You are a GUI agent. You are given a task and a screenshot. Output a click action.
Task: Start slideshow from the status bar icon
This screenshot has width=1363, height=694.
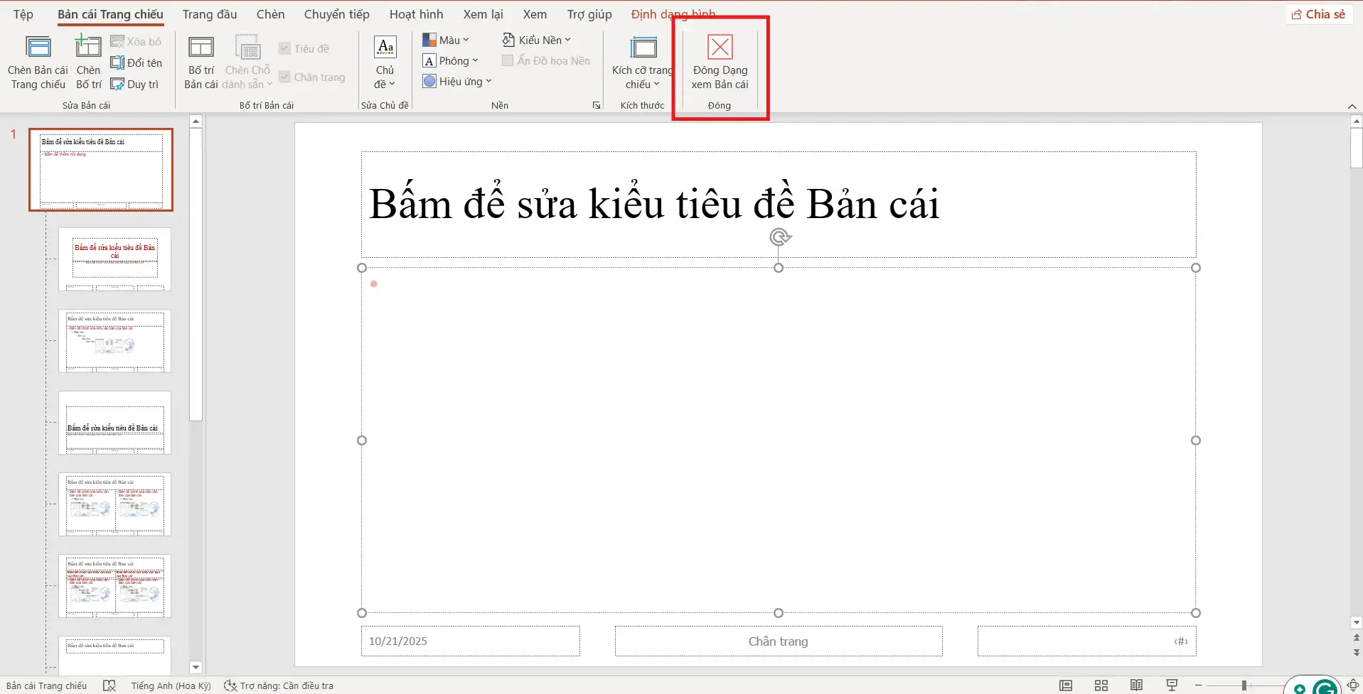(1171, 685)
